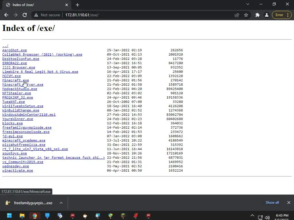Close the downloads bar
Viewport: 294px width, 220px height.
tap(289, 203)
